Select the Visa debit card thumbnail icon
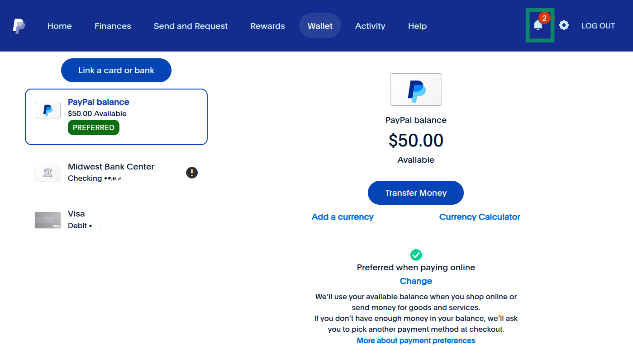This screenshot has width=633, height=358. [48, 220]
